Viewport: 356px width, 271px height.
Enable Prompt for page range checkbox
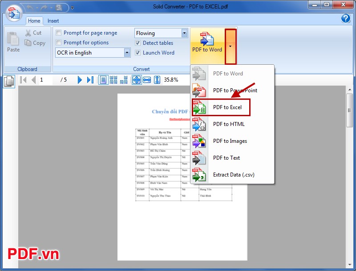pos(59,33)
